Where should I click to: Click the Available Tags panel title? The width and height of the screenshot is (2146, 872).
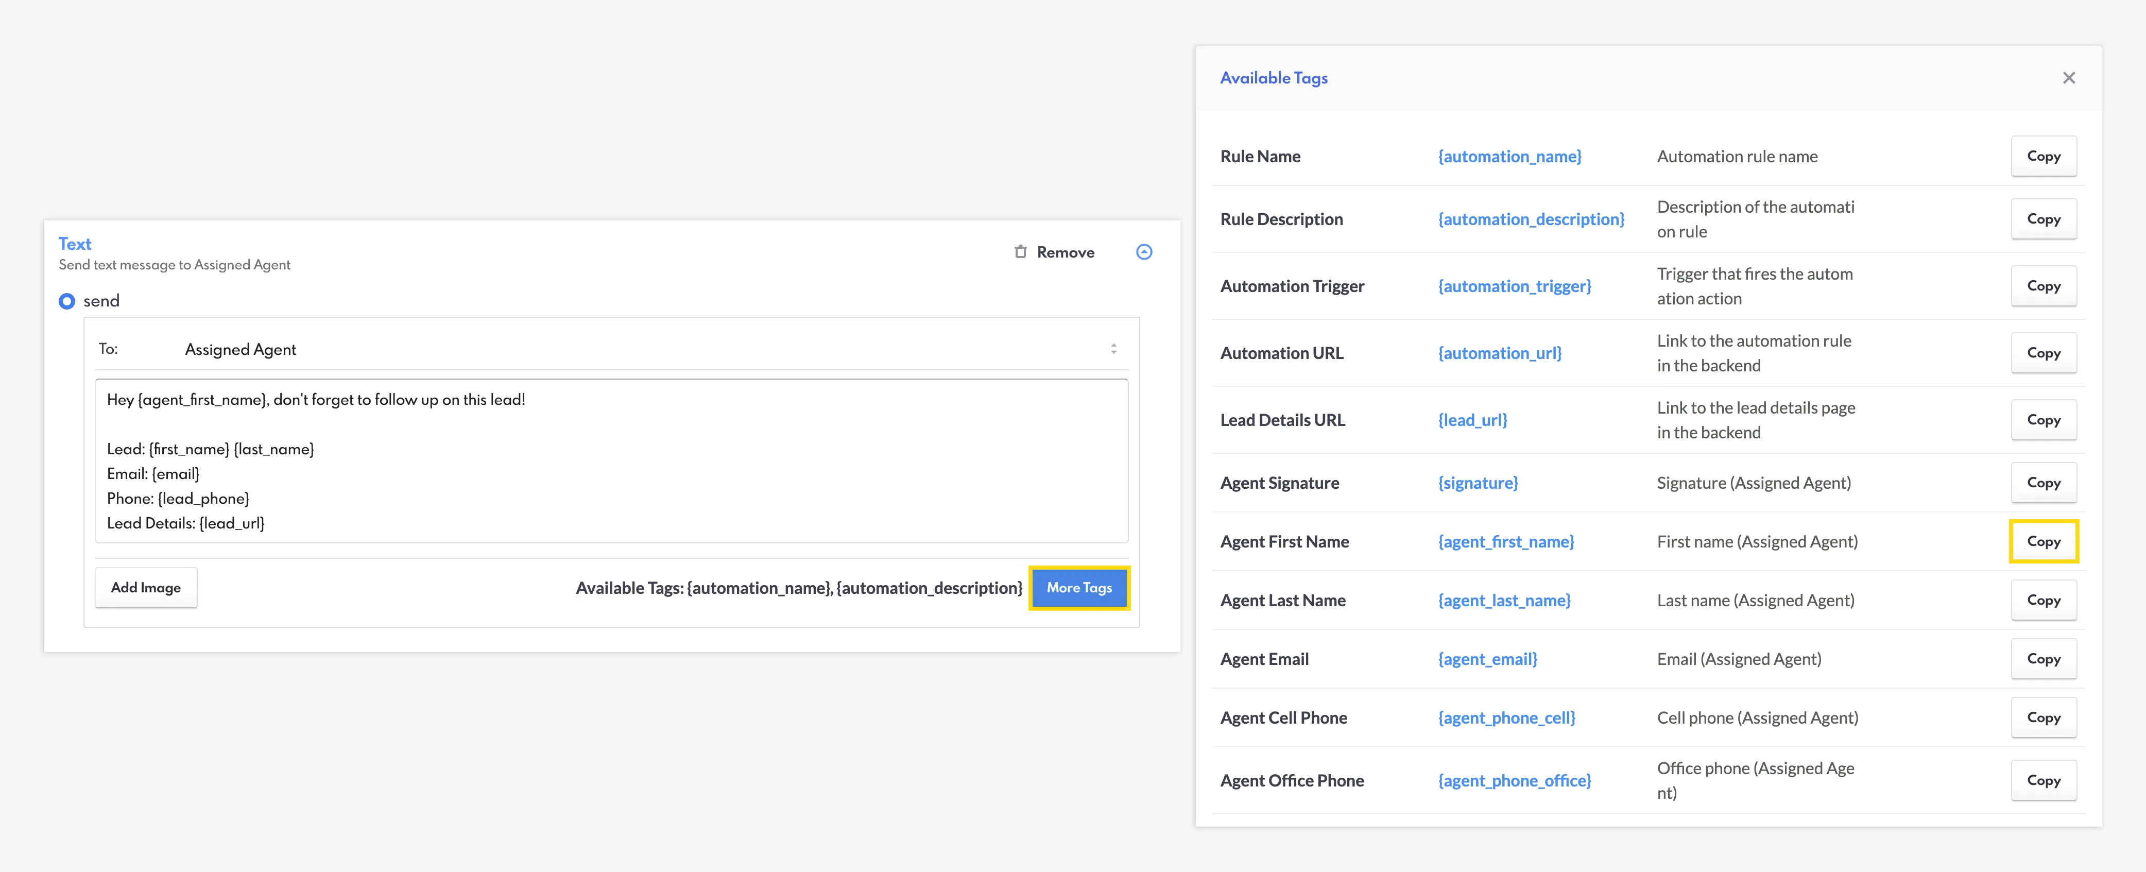point(1274,78)
